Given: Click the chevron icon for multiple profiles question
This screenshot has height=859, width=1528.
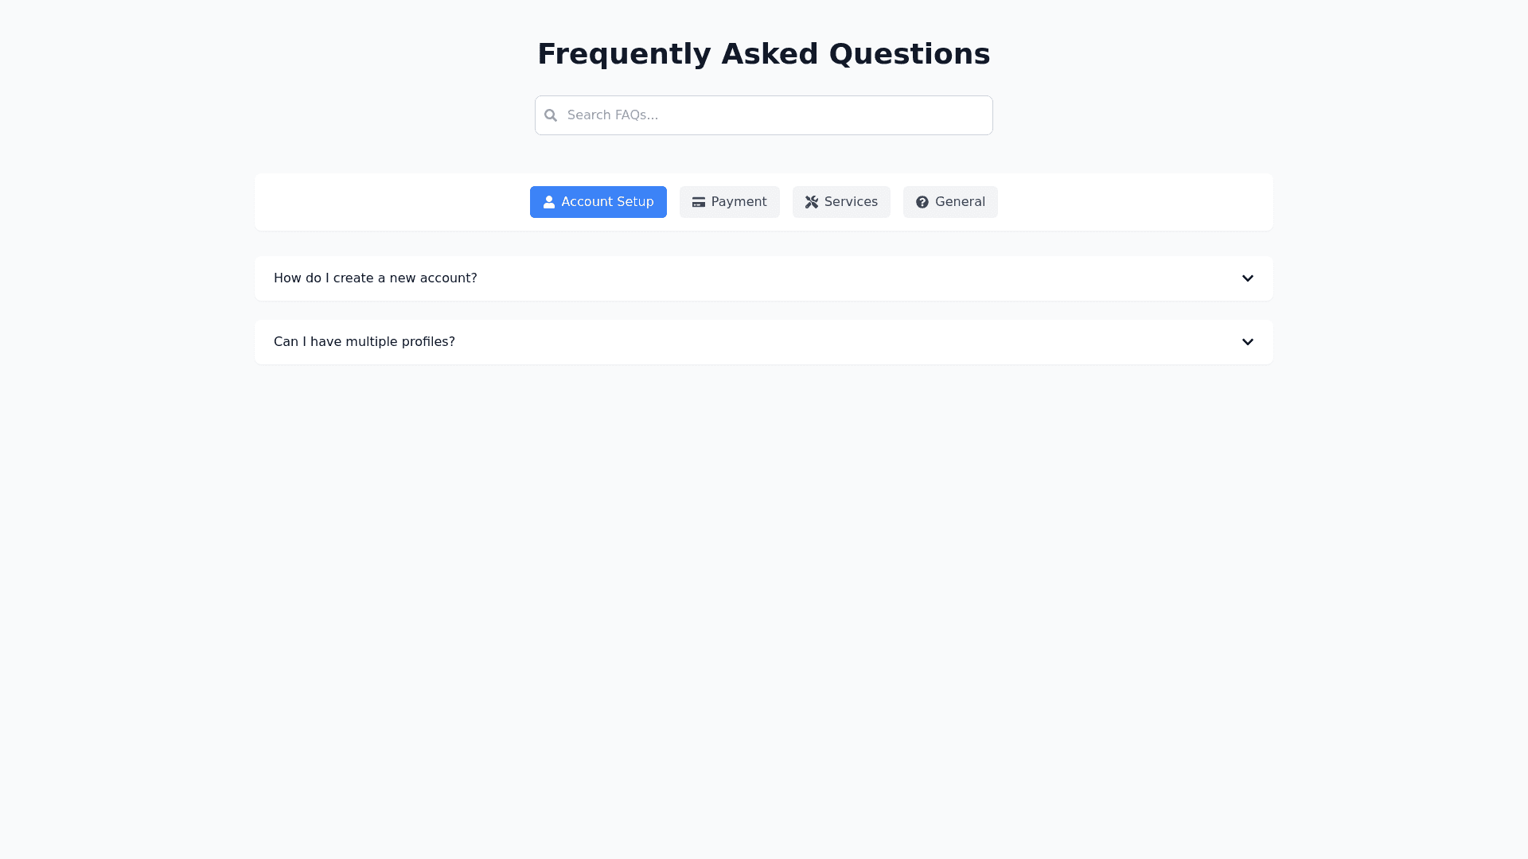Looking at the screenshot, I should pos(1248,342).
